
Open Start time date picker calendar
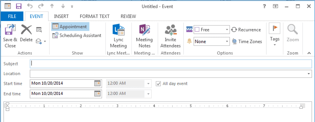[97, 83]
